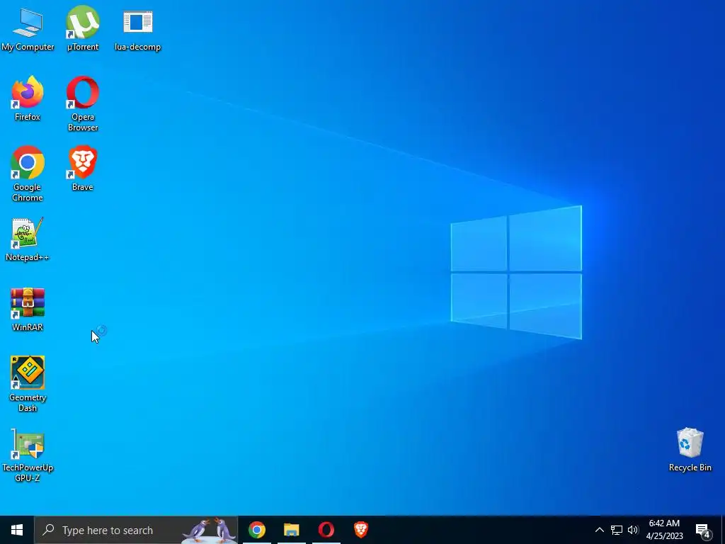The image size is (725, 544).
Task: Open Chrome from the taskbar
Action: coord(257,530)
